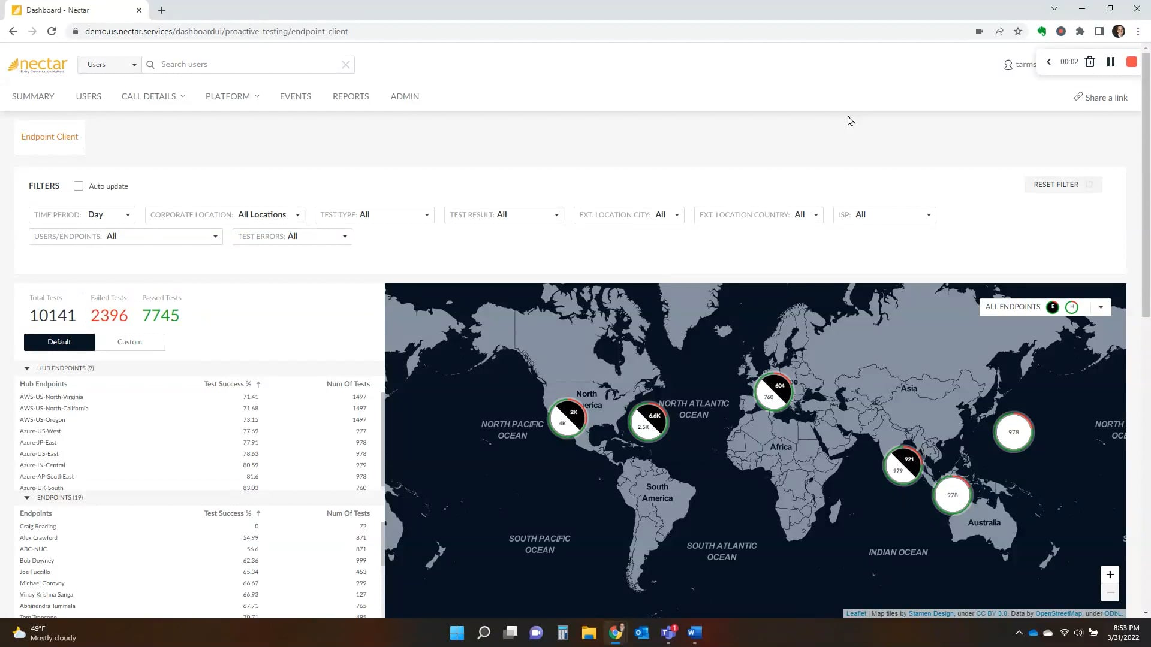Click the Search users input field
This screenshot has height=647, width=1151.
[249, 65]
